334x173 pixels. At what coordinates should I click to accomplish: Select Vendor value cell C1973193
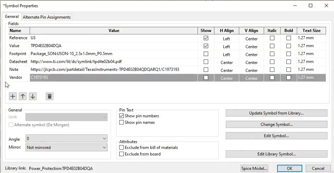pos(114,78)
